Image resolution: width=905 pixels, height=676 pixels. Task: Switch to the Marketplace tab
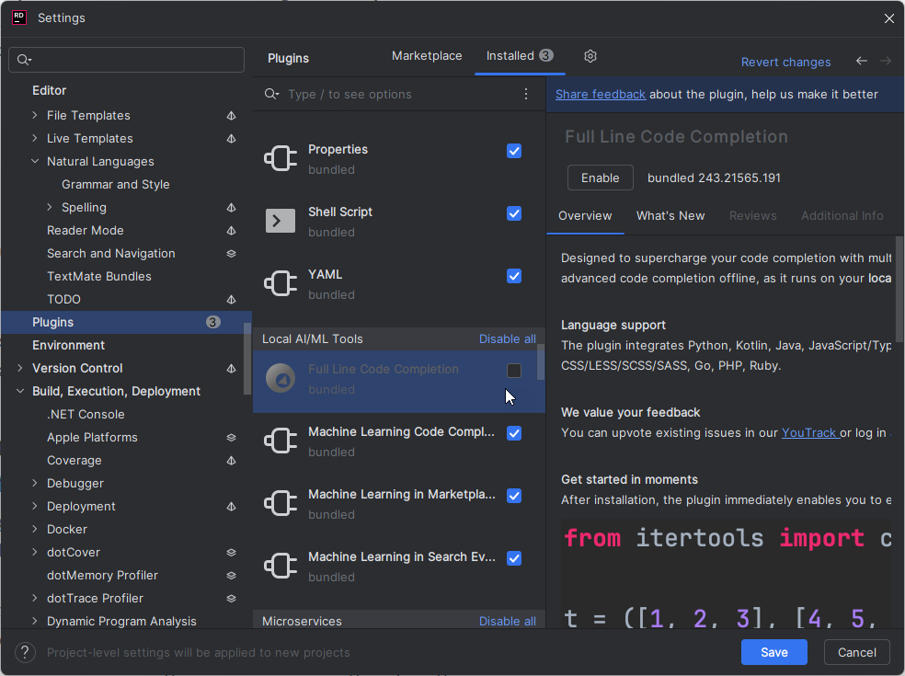pyautogui.click(x=427, y=55)
